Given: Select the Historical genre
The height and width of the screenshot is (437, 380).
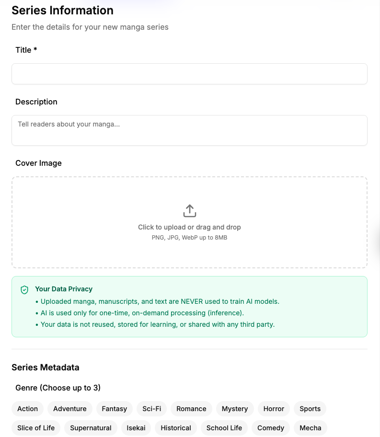Looking at the screenshot, I should [175, 427].
